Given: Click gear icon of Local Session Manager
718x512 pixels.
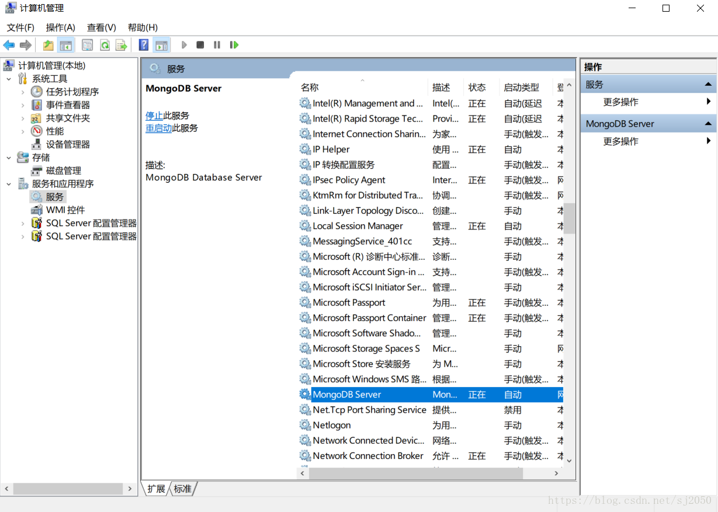Looking at the screenshot, I should pyautogui.click(x=305, y=226).
